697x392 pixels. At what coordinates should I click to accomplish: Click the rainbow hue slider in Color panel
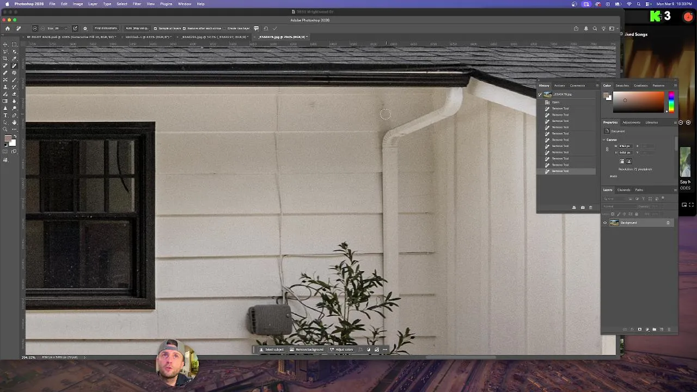coord(671,102)
